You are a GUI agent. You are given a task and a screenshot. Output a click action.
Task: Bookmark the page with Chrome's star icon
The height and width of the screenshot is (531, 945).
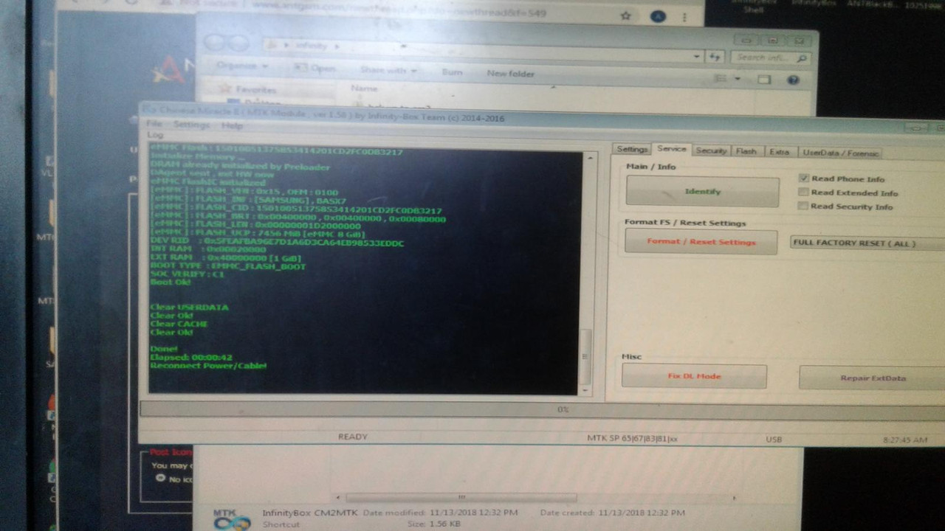pyautogui.click(x=625, y=15)
